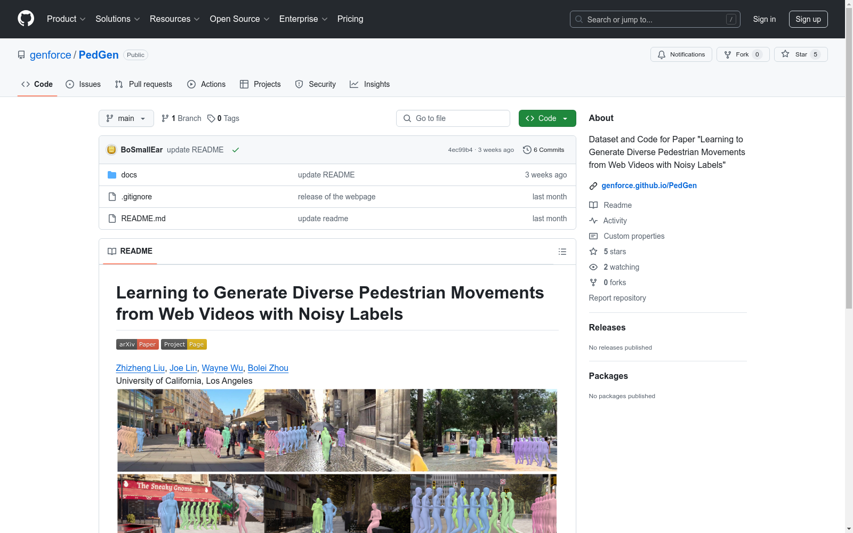Click the note icon beside Custom properties
Image resolution: width=853 pixels, height=533 pixels.
click(x=593, y=236)
